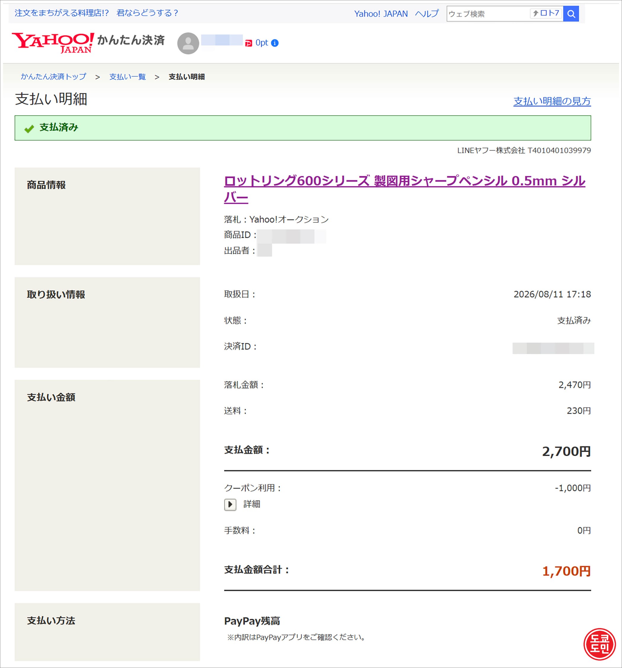Click the 手数料： label
Screen dimensions: 622x668
[x=240, y=531]
